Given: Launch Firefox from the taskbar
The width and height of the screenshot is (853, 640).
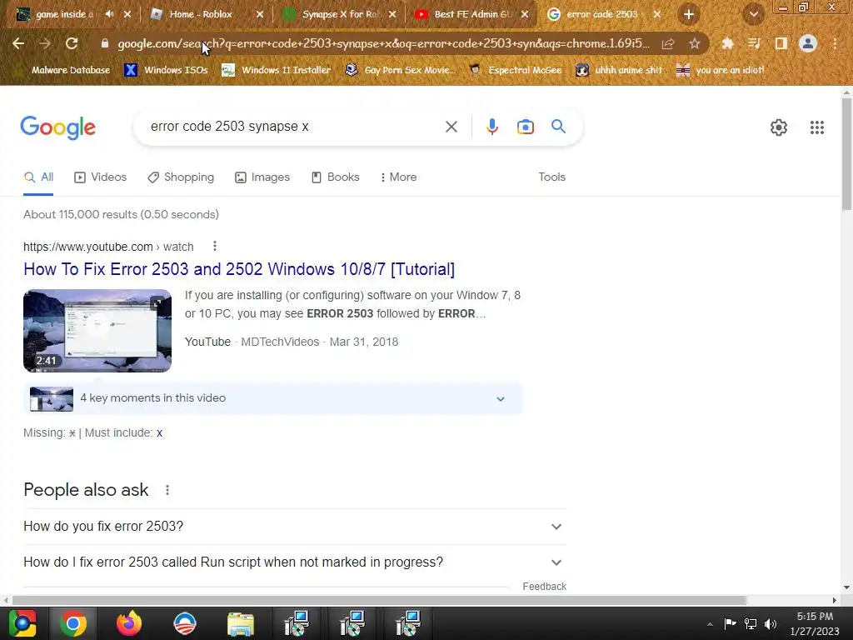Looking at the screenshot, I should point(129,623).
